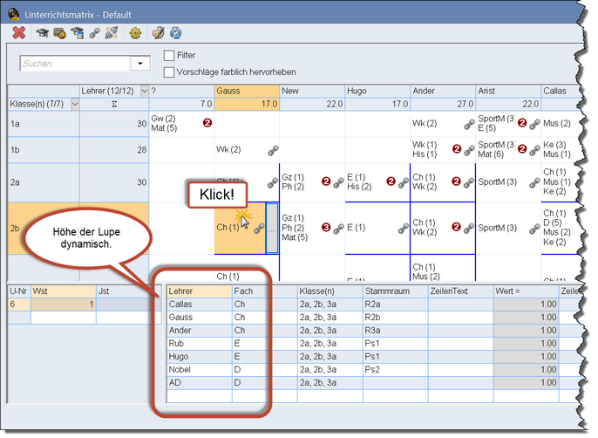Click the blackboard with question mark icon

tap(59, 33)
